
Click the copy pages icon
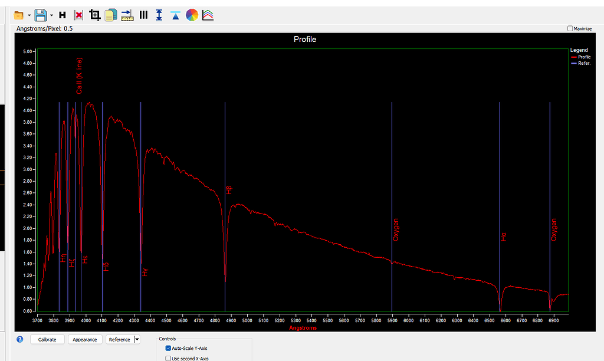click(x=110, y=15)
